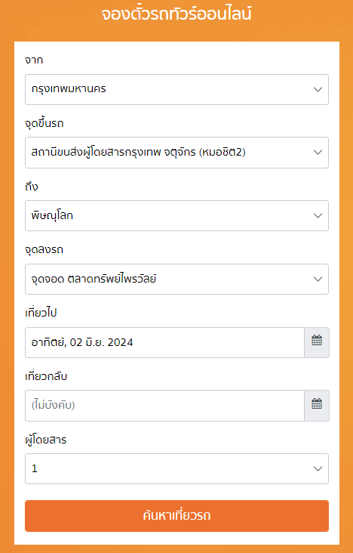Click the ค้นหาเที่ยวรถ search button
The image size is (353, 553).
(176, 516)
